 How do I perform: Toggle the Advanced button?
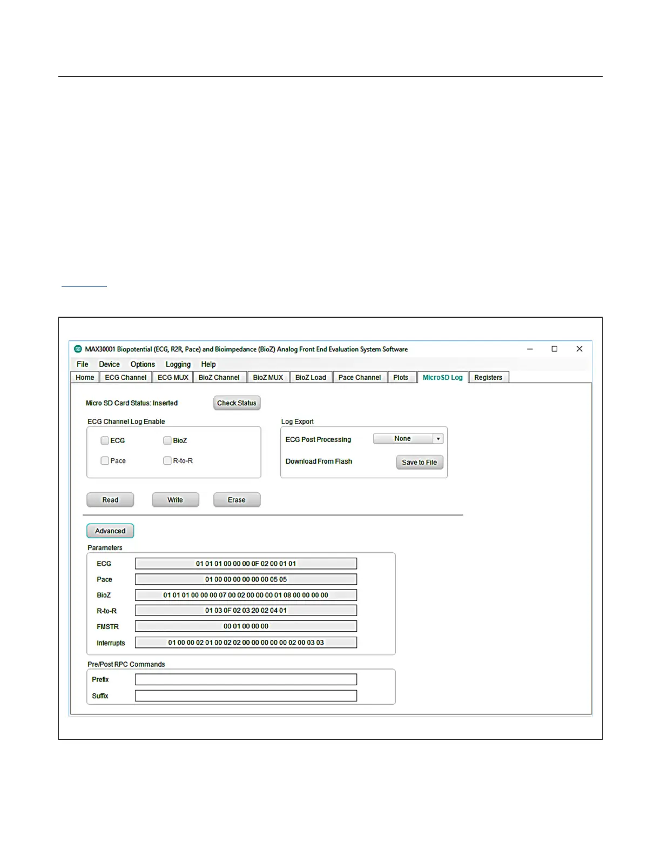click(110, 531)
